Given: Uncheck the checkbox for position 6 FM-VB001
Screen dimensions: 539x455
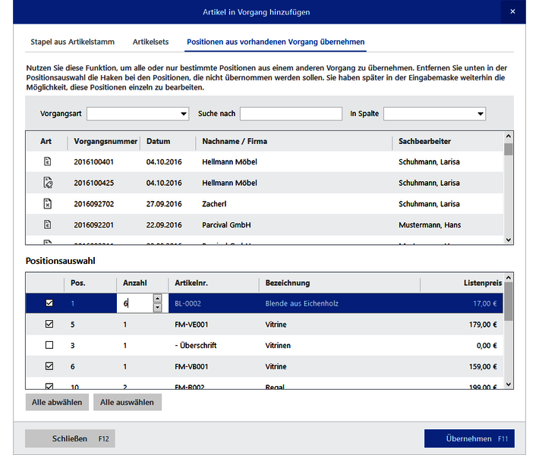Looking at the screenshot, I should tap(49, 366).
